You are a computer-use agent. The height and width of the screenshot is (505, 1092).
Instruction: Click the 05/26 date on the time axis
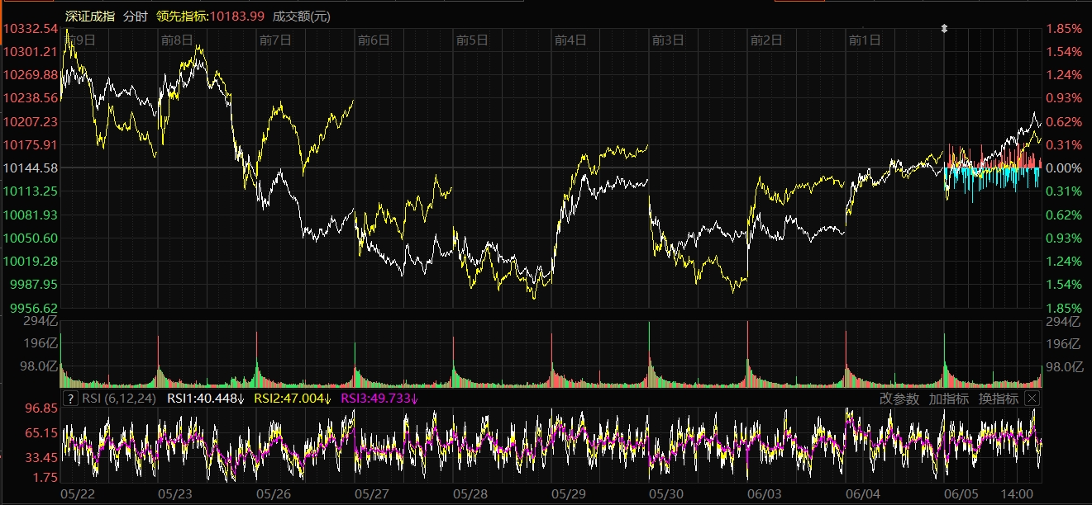point(273,493)
